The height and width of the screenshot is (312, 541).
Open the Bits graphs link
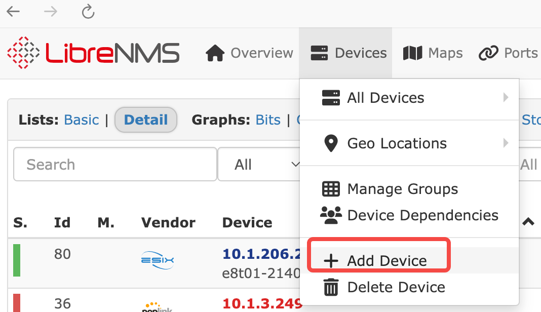pos(268,120)
